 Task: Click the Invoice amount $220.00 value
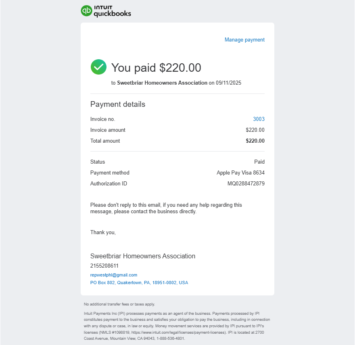click(255, 130)
